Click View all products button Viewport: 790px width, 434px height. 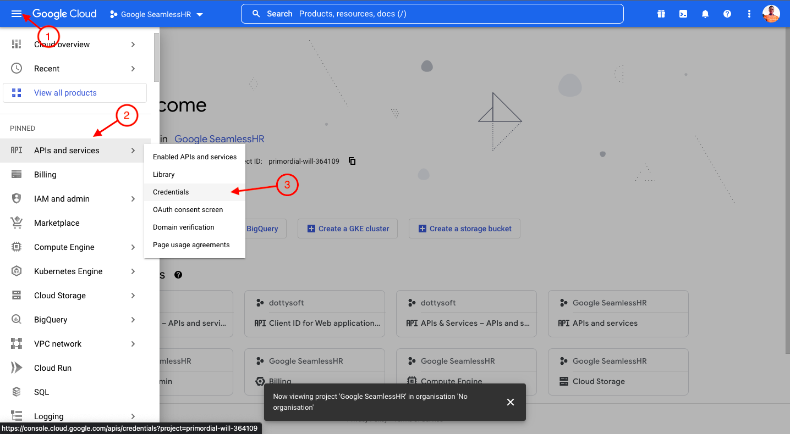pos(75,93)
